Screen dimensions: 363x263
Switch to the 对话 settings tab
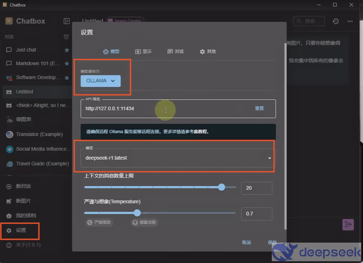click(176, 52)
